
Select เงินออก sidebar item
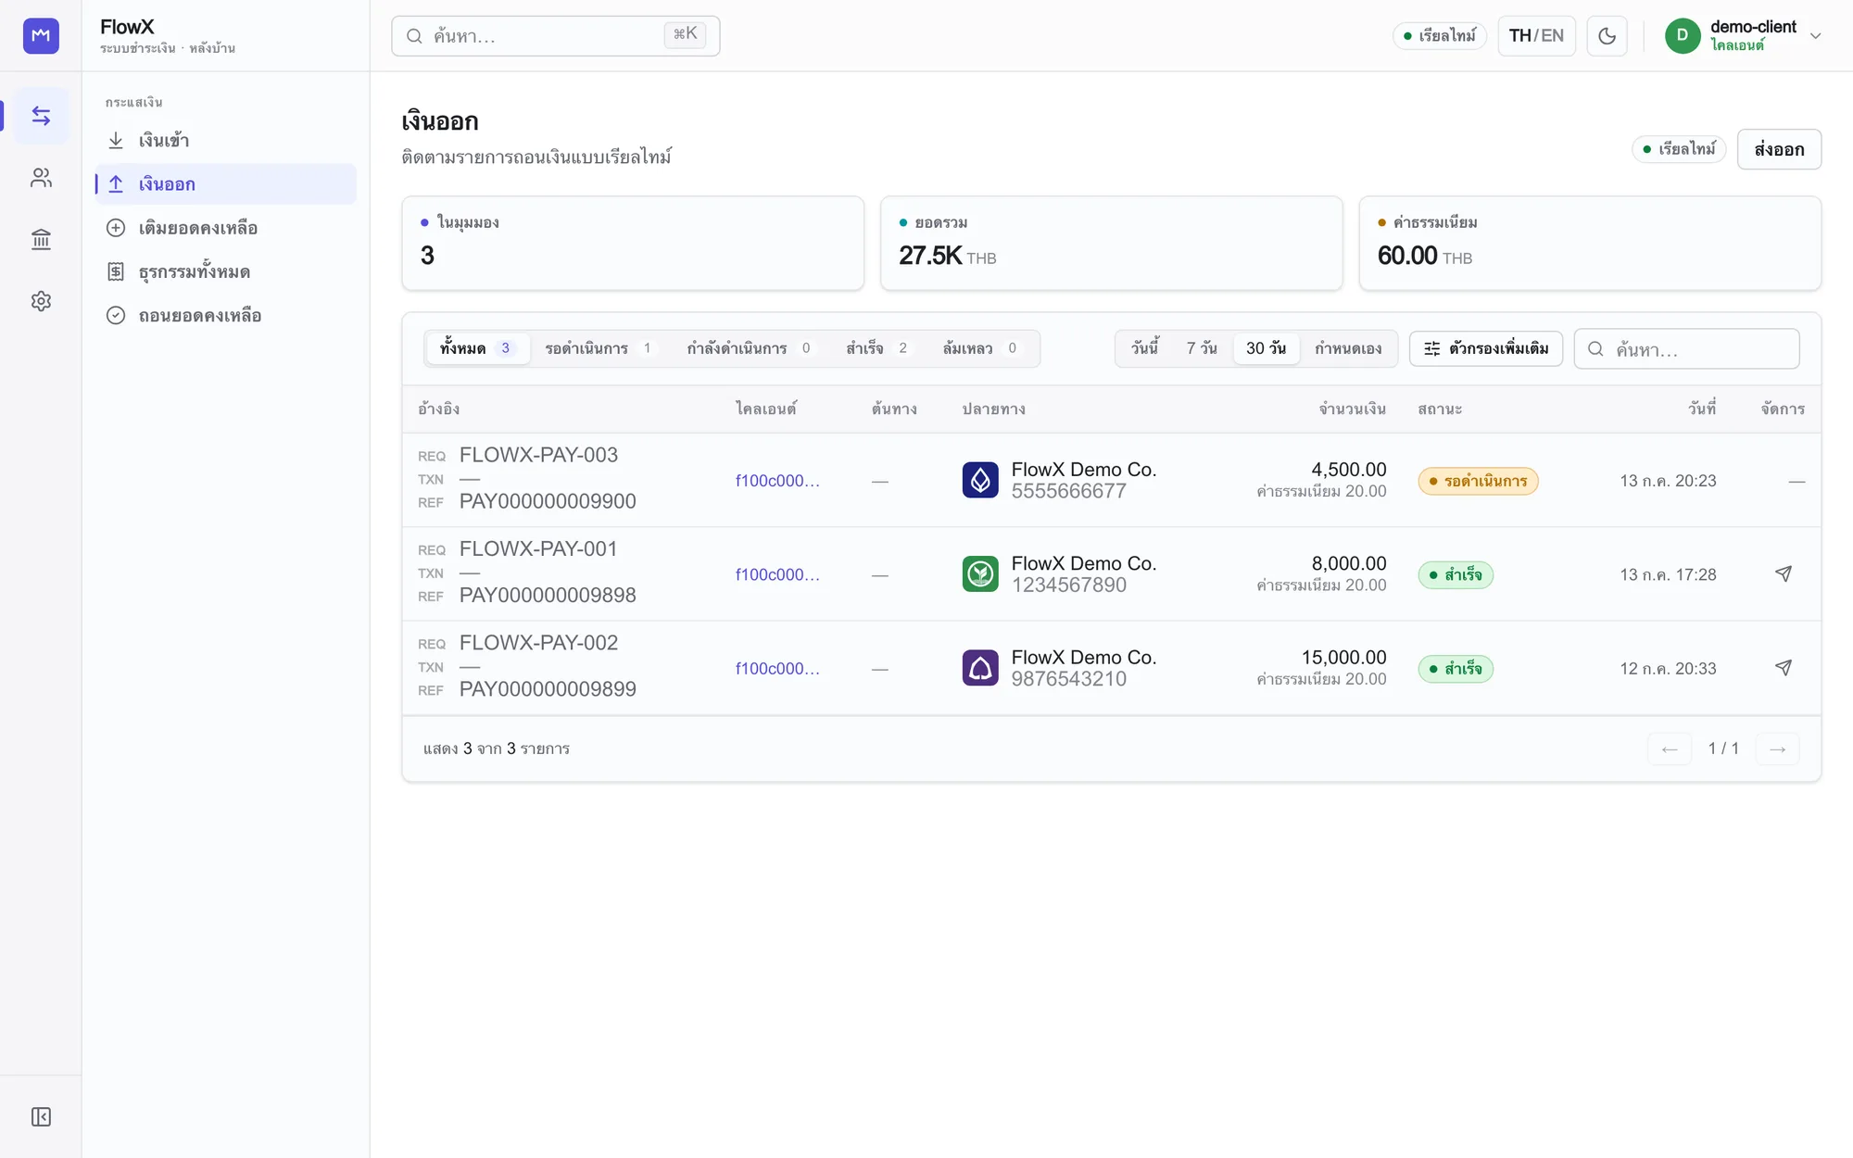pos(226,184)
